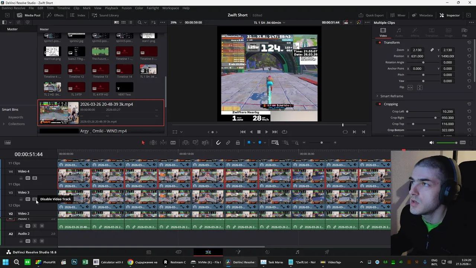
Task: Lock the Video 4 track
Action: (x=21, y=178)
